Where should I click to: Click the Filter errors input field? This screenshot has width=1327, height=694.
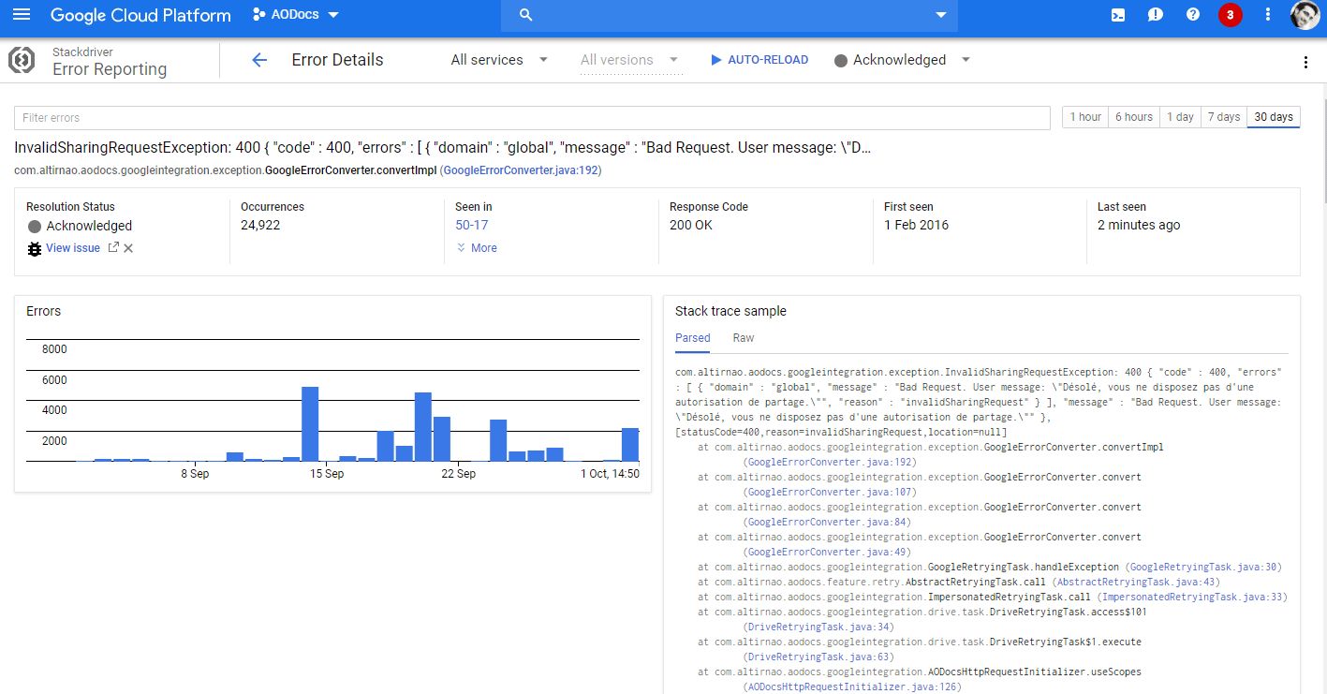(x=532, y=118)
